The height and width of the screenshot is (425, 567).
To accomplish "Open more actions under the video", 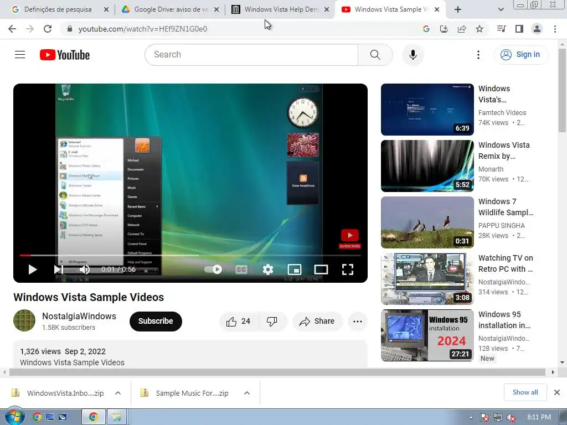I will [358, 322].
